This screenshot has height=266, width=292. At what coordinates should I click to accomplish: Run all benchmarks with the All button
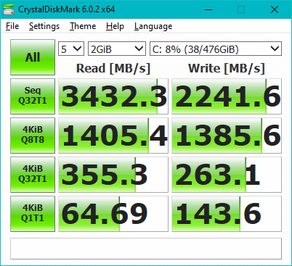pos(33,57)
